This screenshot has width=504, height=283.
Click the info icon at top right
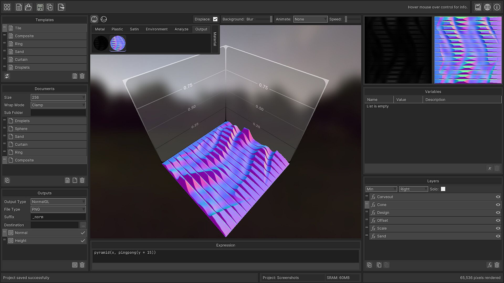pos(497,7)
